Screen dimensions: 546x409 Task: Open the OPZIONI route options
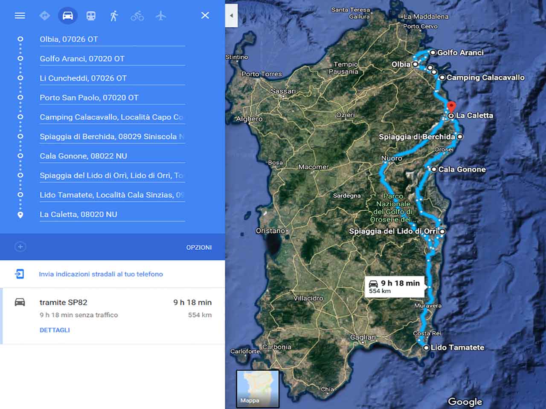click(x=199, y=247)
